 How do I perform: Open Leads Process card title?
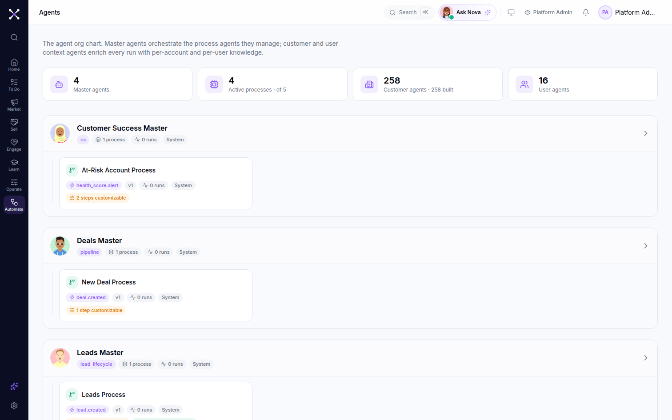point(104,395)
